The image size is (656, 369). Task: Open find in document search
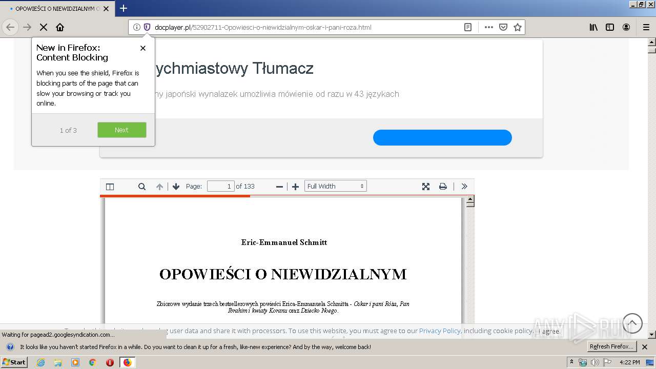click(x=142, y=187)
